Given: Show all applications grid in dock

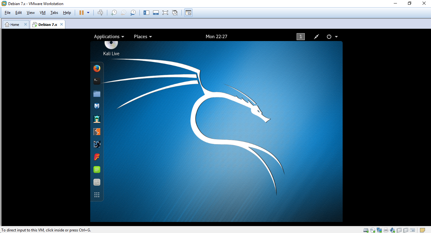Looking at the screenshot, I should point(97,195).
